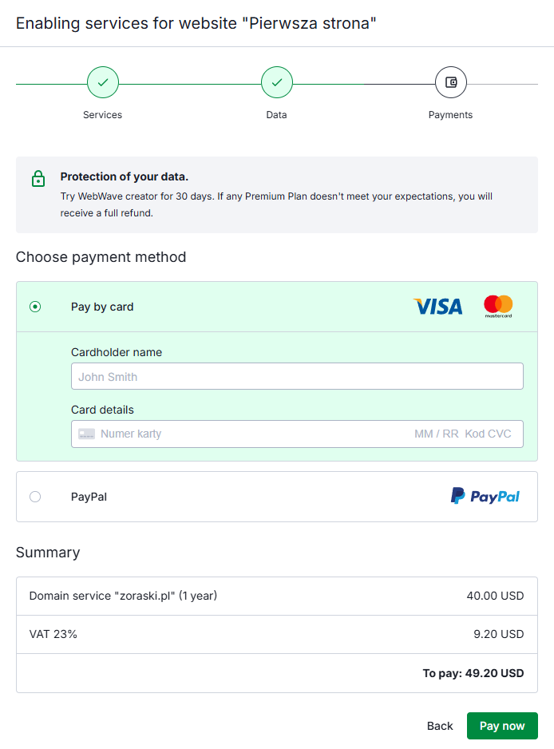
Task: Click the VISA card logo
Action: [437, 307]
